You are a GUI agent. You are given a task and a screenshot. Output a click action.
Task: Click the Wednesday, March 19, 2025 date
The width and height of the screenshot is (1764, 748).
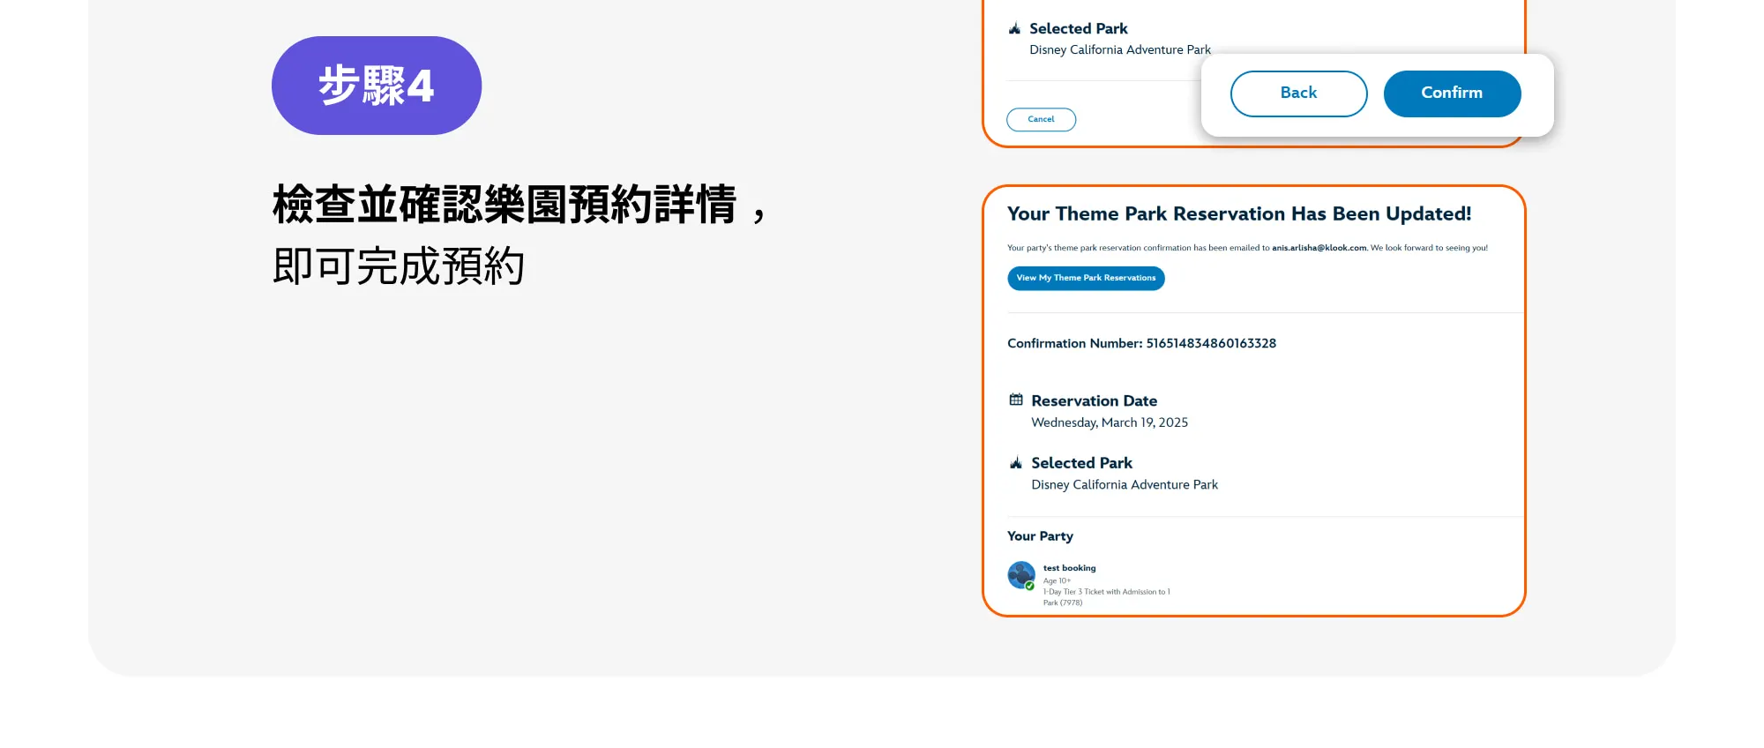click(x=1110, y=423)
